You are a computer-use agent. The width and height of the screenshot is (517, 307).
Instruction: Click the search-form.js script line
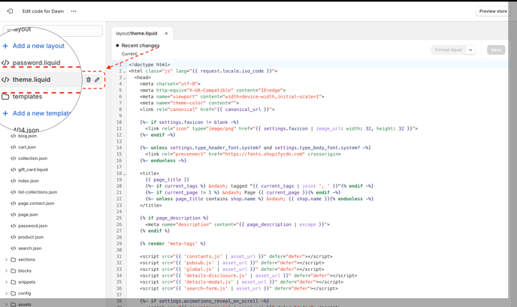[x=239, y=288]
